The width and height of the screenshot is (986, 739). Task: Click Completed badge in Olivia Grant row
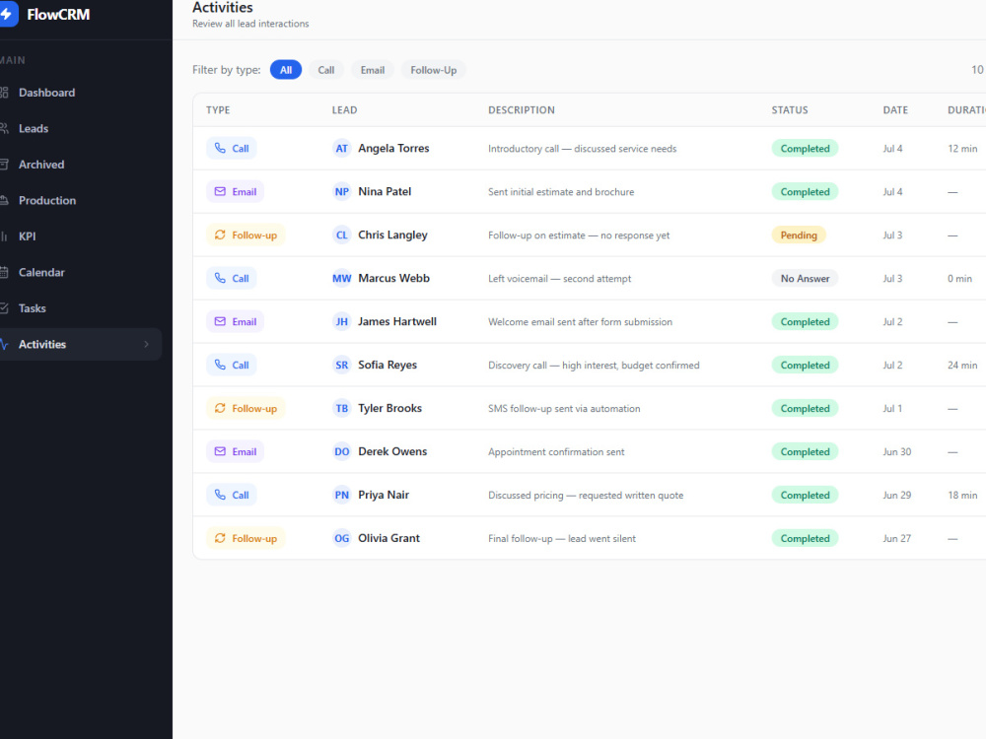tap(805, 539)
